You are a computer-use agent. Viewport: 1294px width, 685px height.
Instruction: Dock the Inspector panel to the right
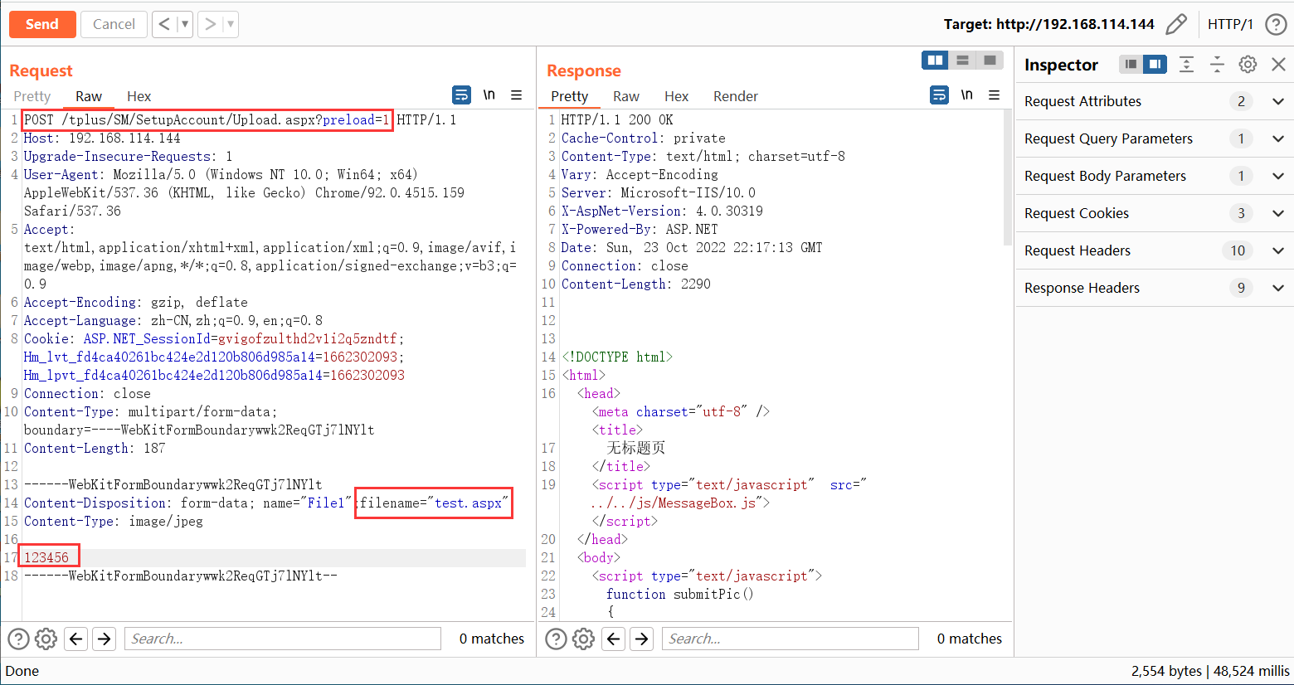[1155, 65]
